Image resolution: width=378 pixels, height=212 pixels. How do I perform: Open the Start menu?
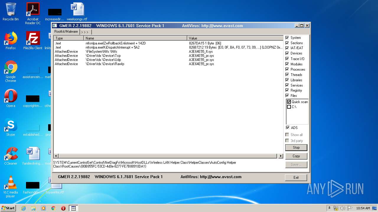click(x=8, y=208)
